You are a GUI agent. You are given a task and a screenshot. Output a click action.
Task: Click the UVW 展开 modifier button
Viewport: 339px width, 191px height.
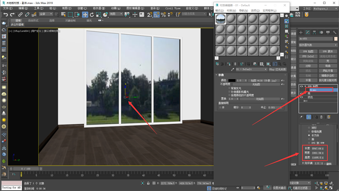[x=328, y=51]
